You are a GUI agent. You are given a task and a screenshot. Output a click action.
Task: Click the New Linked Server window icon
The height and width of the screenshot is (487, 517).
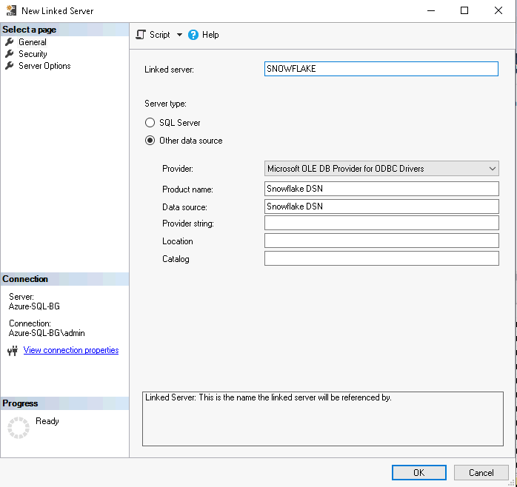point(11,10)
